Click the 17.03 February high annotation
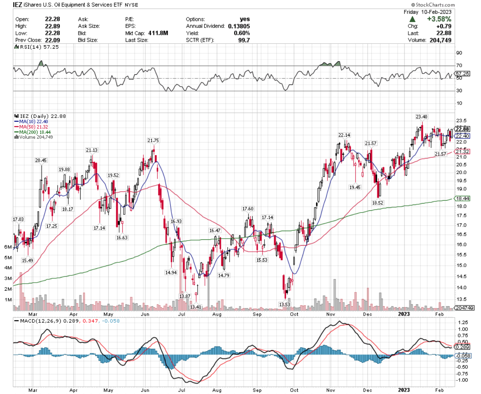481x394 pixels. coord(18,219)
